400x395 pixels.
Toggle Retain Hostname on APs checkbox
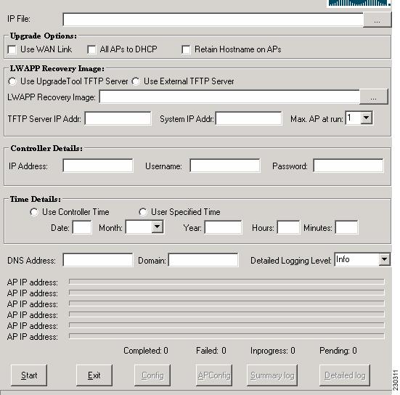tap(186, 49)
